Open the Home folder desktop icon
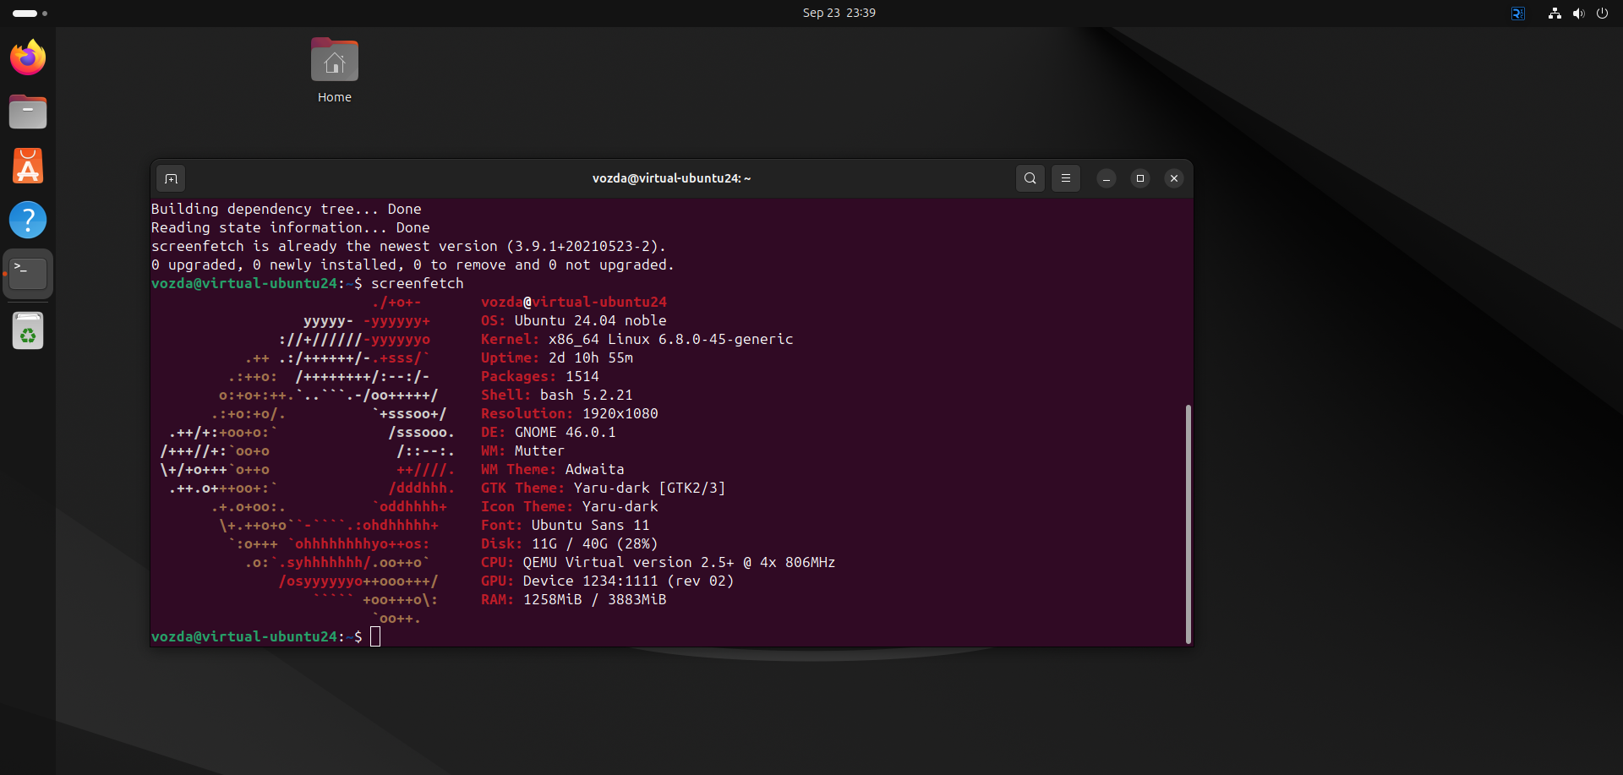The image size is (1623, 775). click(x=335, y=71)
